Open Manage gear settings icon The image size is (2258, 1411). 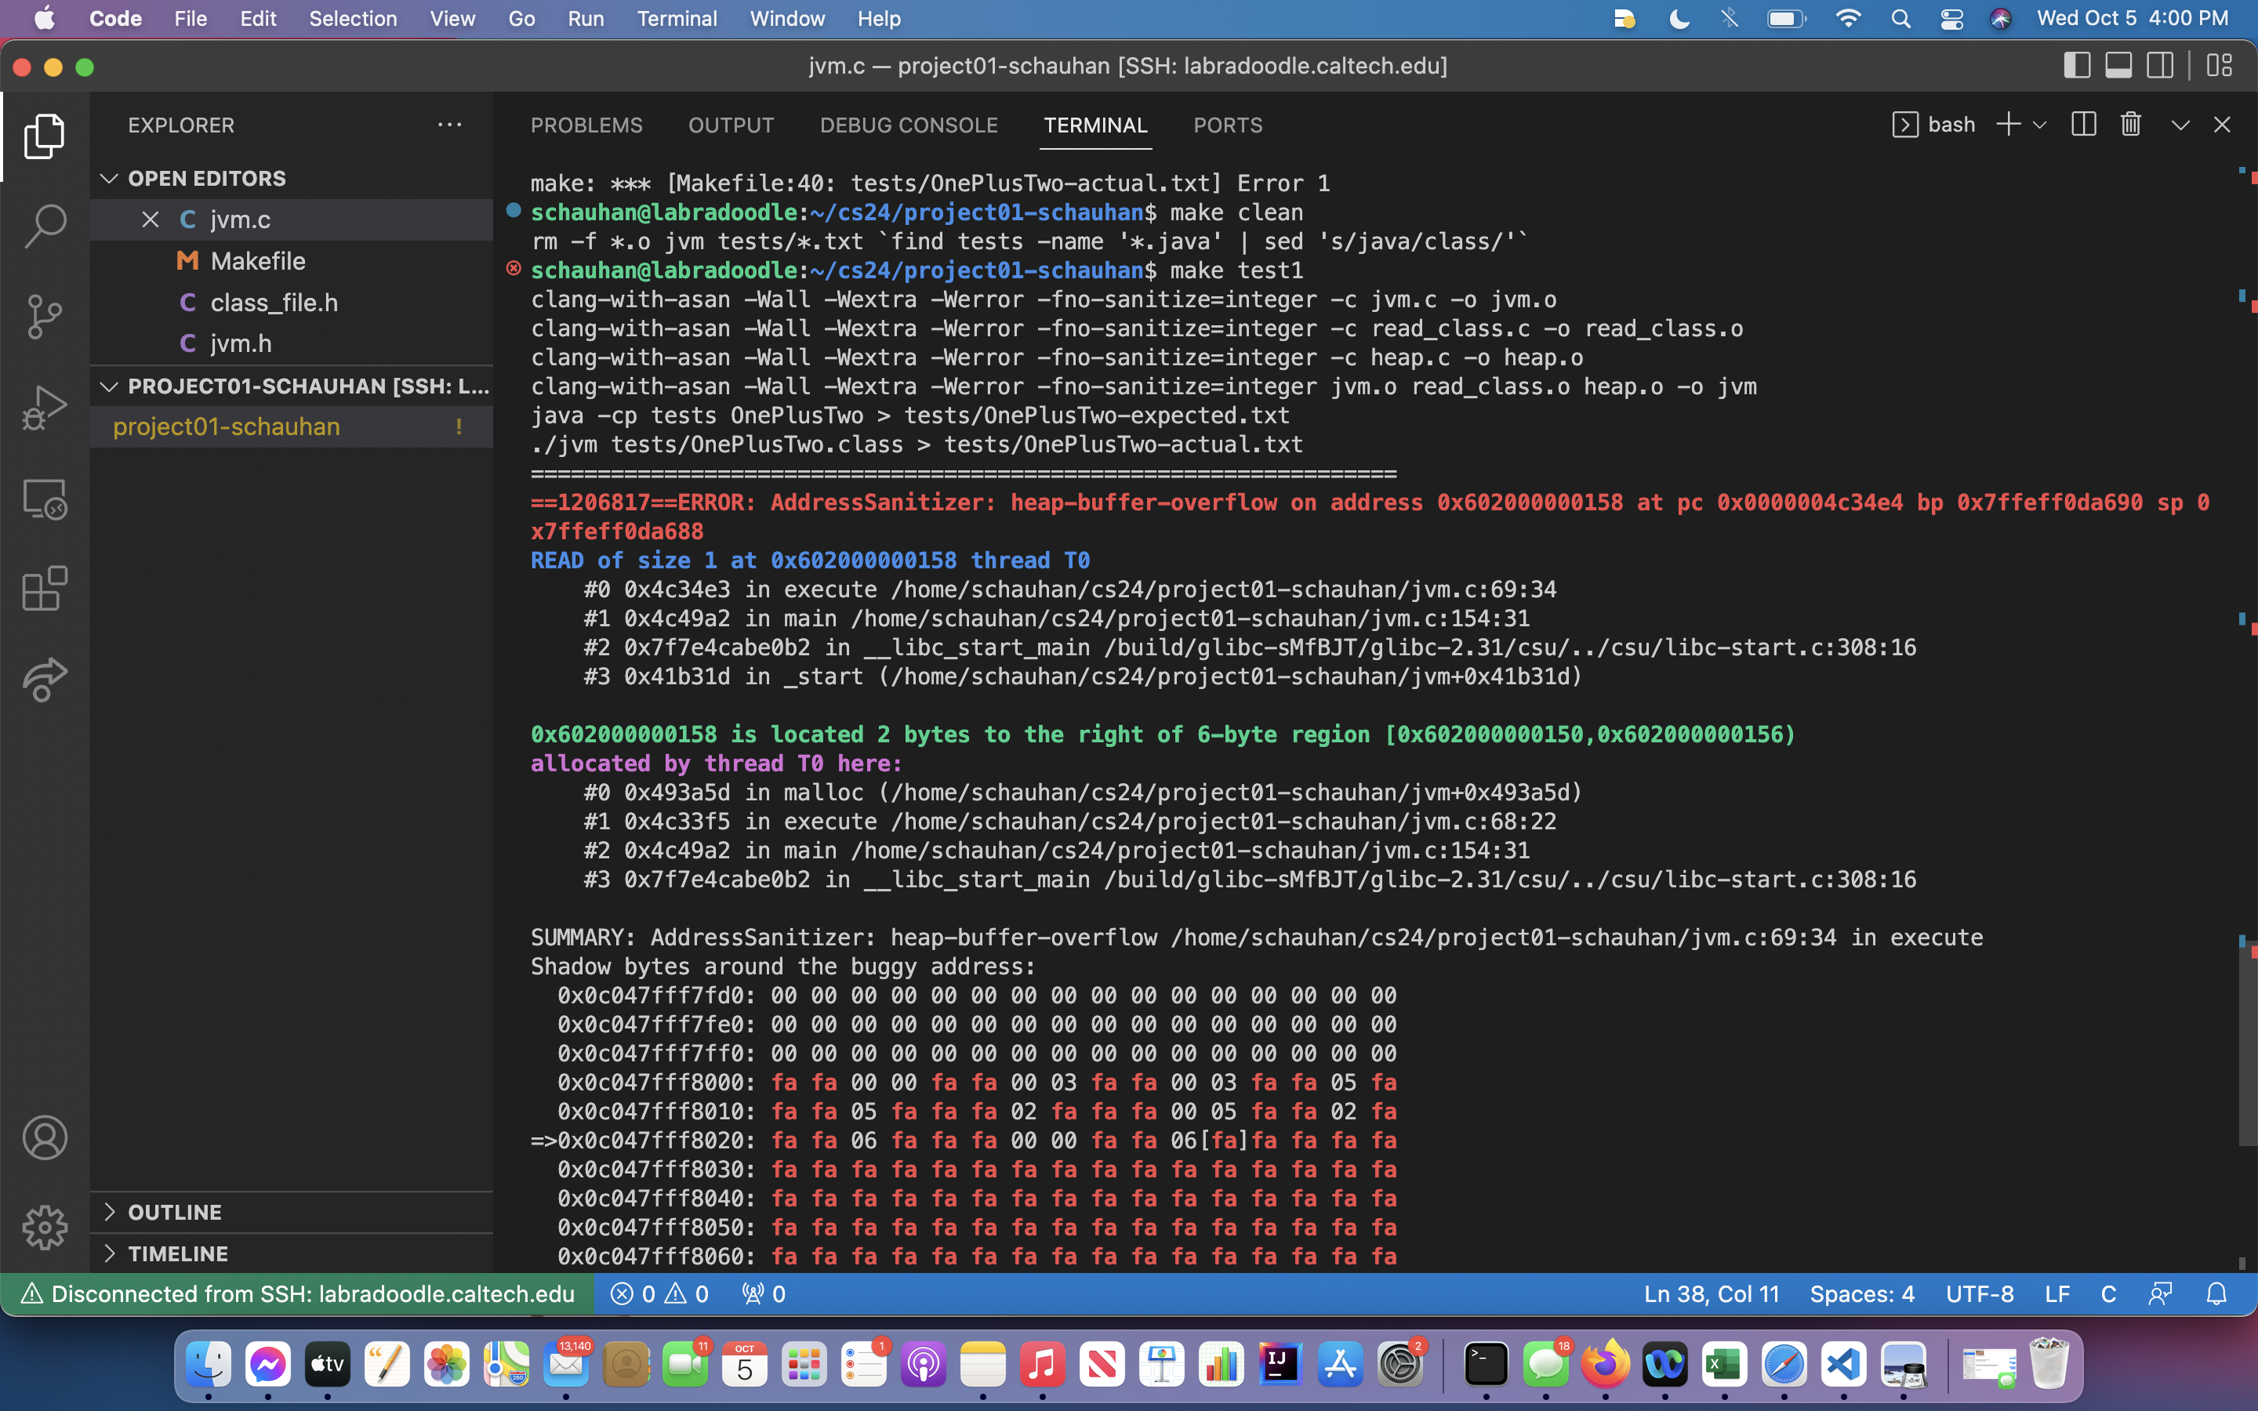45,1227
